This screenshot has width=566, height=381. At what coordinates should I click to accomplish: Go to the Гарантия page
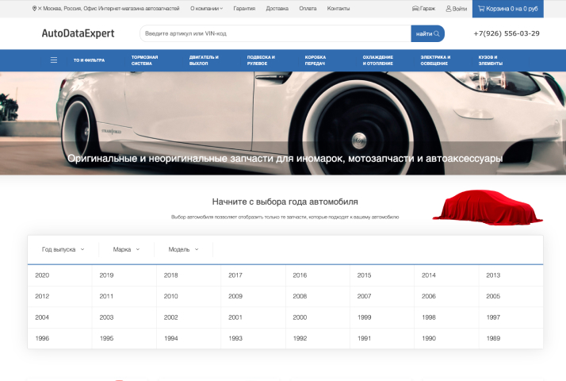tap(244, 8)
